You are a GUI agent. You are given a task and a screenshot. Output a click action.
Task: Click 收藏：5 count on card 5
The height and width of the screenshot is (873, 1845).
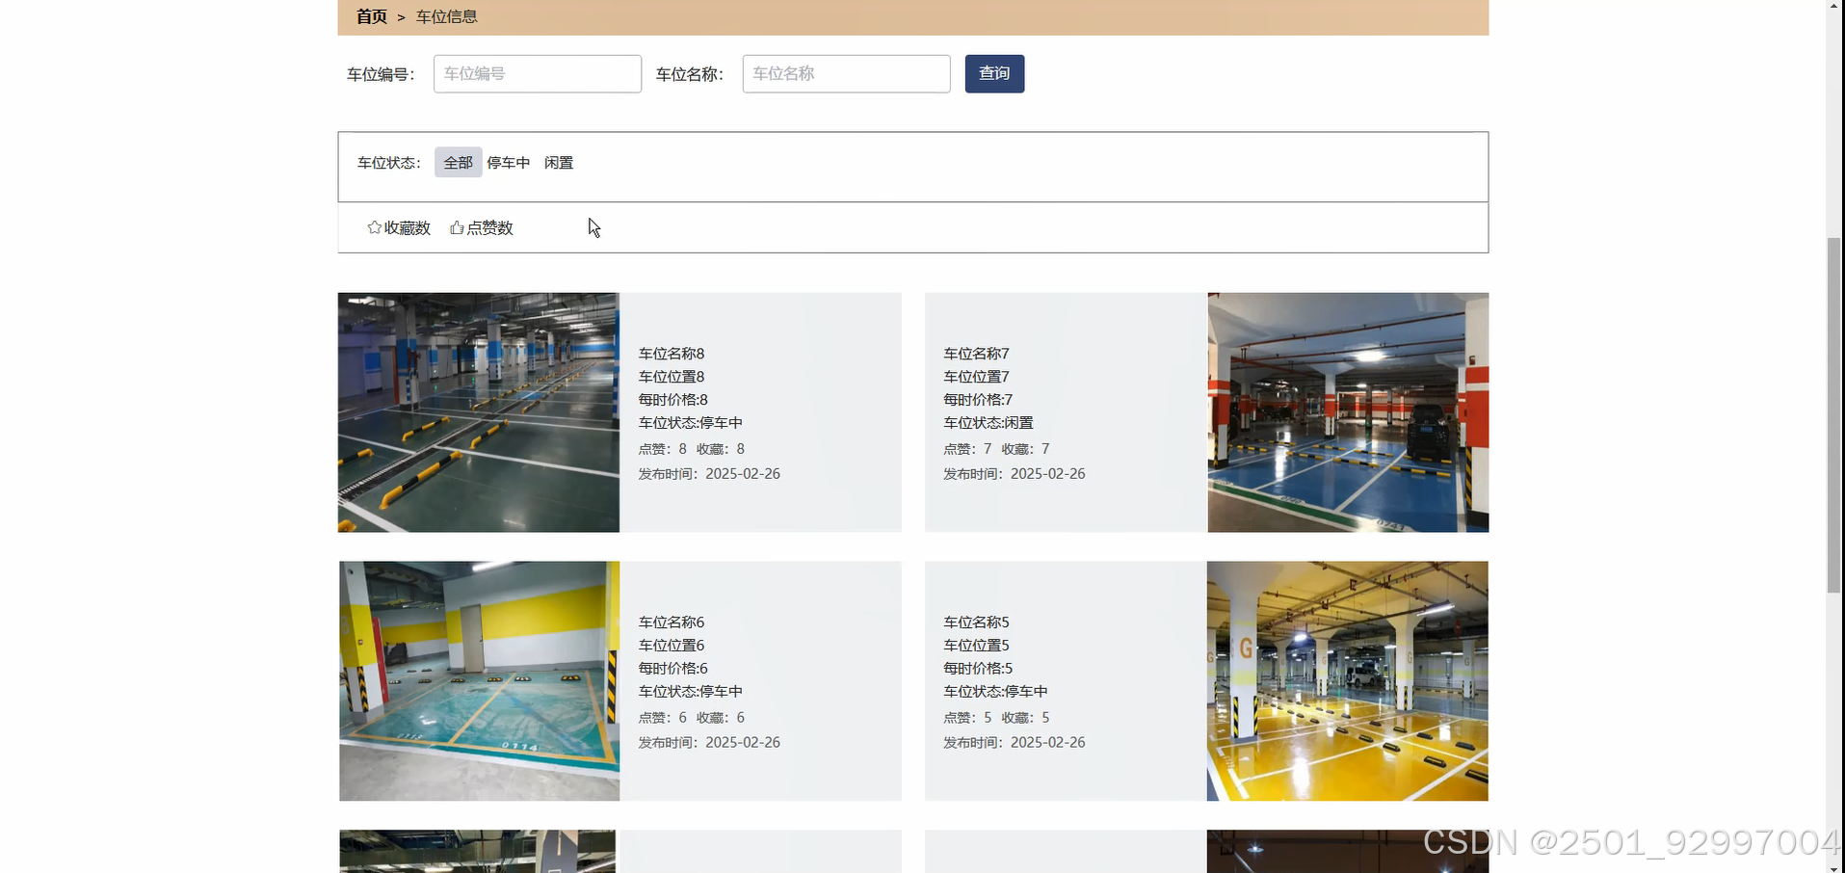[1026, 718]
